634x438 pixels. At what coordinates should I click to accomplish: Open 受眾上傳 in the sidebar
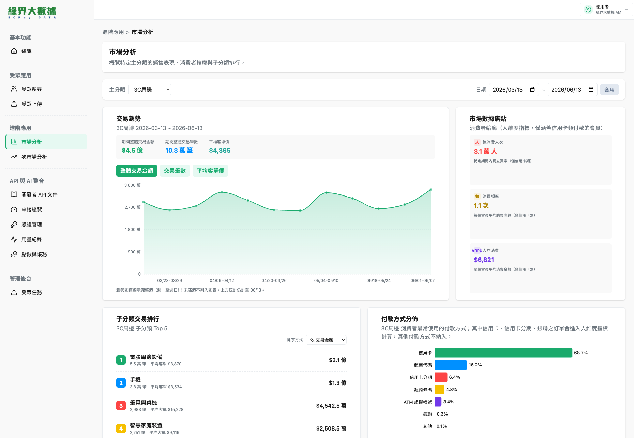click(46, 104)
